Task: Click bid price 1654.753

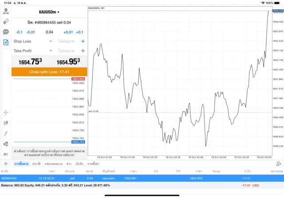Action: click(30, 62)
